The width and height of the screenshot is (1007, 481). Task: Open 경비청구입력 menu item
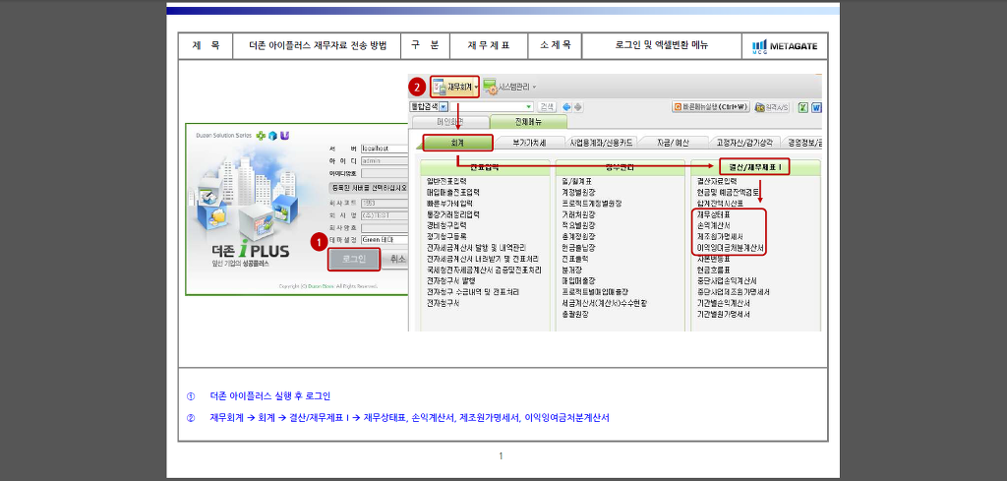[x=446, y=225]
